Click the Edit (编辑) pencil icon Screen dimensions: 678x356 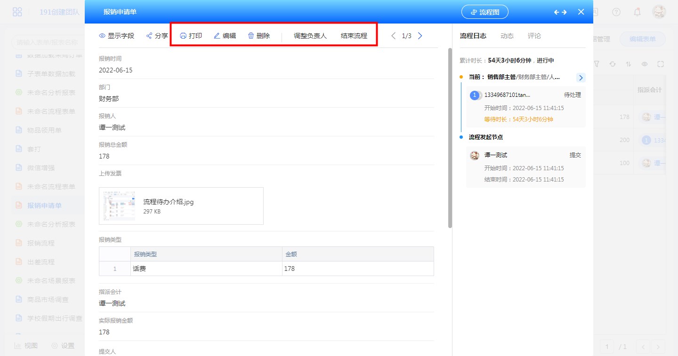click(x=217, y=36)
